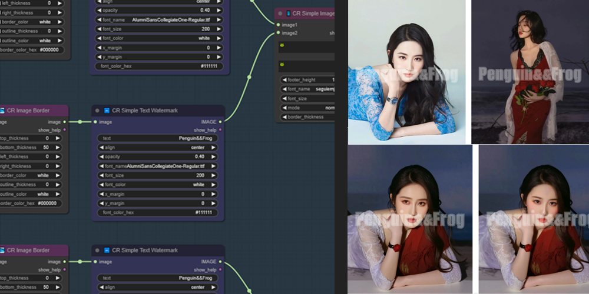The width and height of the screenshot is (589, 294).
Task: Decrease font_size in the middle watermark node
Action: (x=100, y=175)
